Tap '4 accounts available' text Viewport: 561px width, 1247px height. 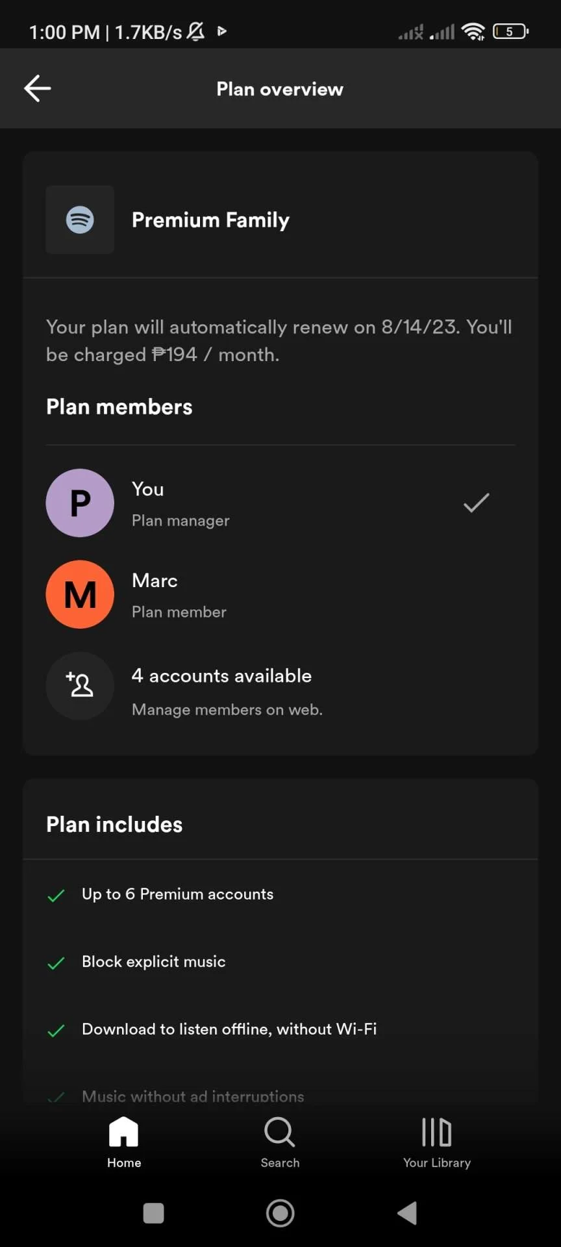(x=221, y=675)
